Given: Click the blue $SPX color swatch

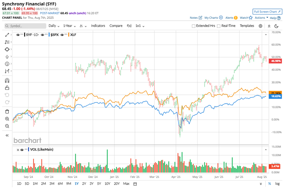Looking at the screenshot, I should 49,35.
